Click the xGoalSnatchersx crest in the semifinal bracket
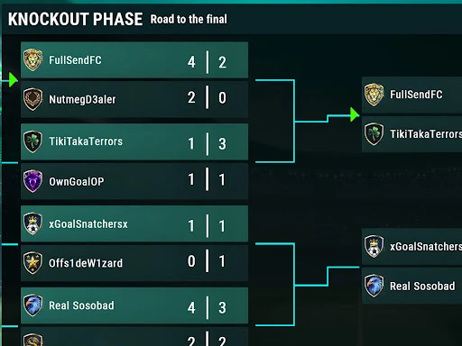 click(374, 246)
